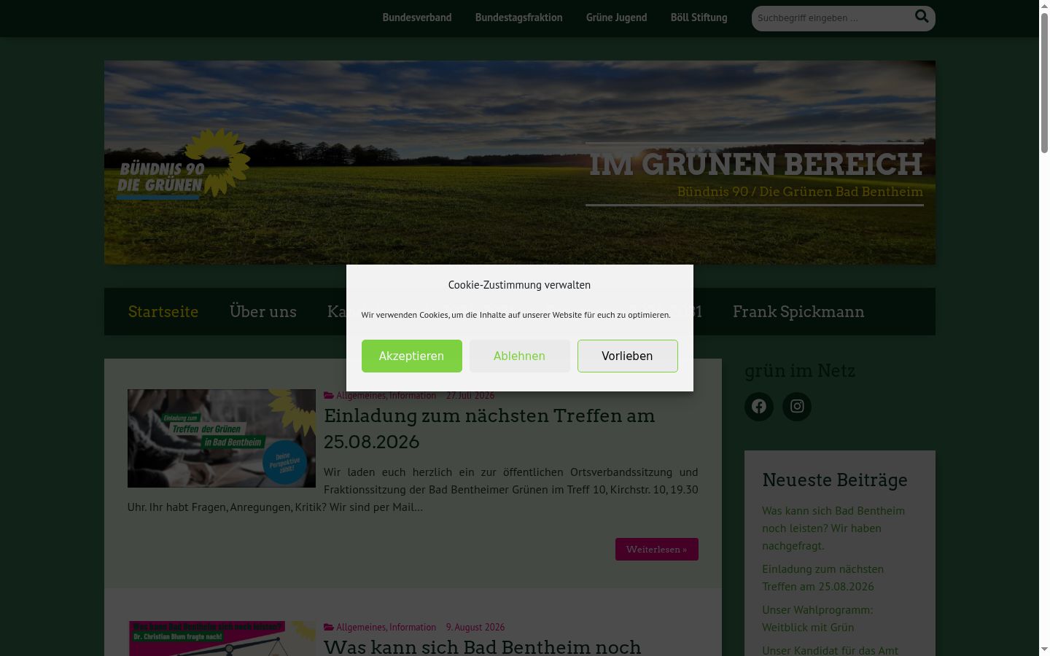The width and height of the screenshot is (1050, 656).
Task: Open the Bundesverband link
Action: [x=417, y=17]
